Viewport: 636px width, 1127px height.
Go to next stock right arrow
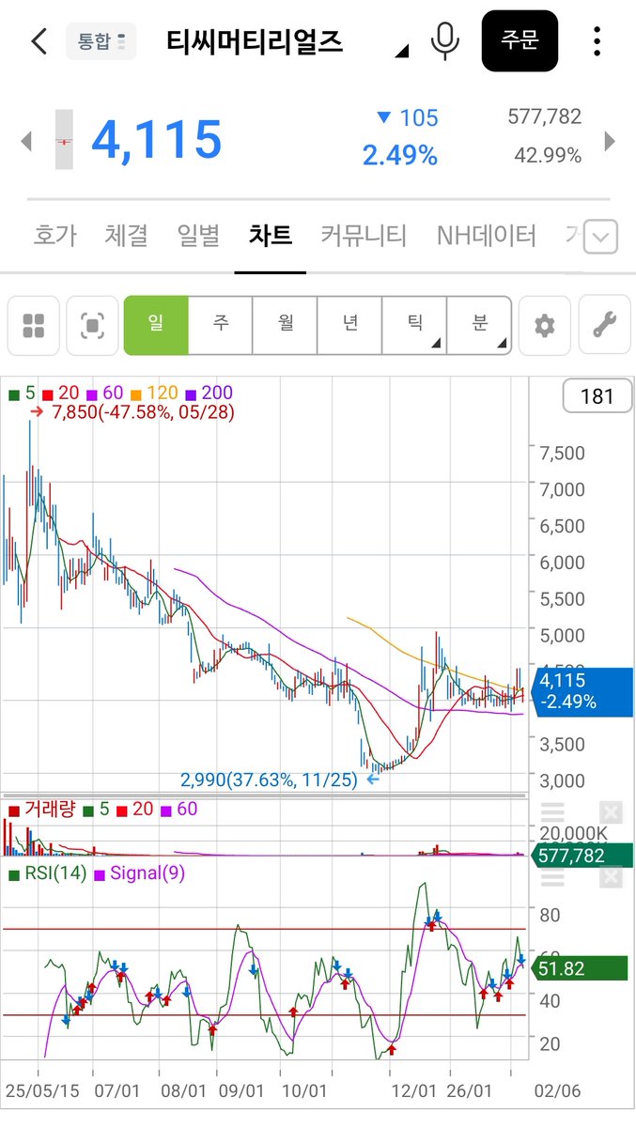click(610, 142)
